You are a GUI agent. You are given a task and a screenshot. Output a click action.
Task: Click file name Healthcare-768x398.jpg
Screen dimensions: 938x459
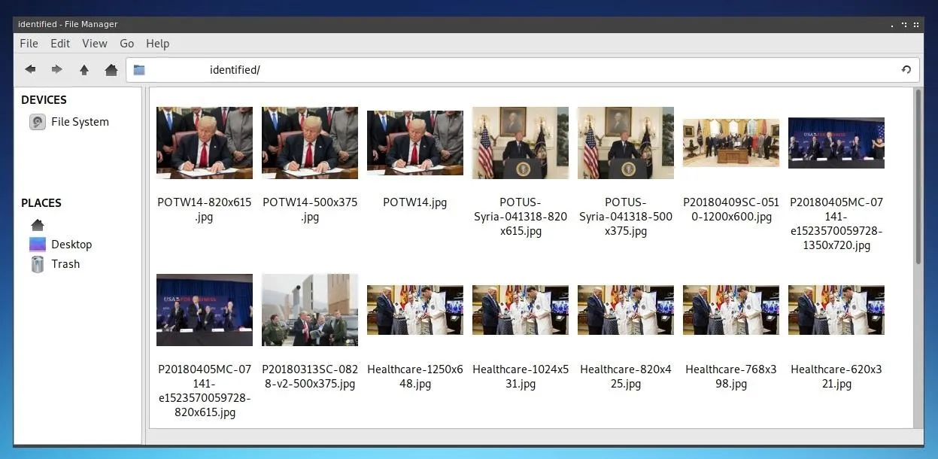(x=731, y=376)
